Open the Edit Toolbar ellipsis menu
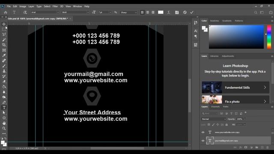This screenshot has width=274, height=154. [4, 133]
